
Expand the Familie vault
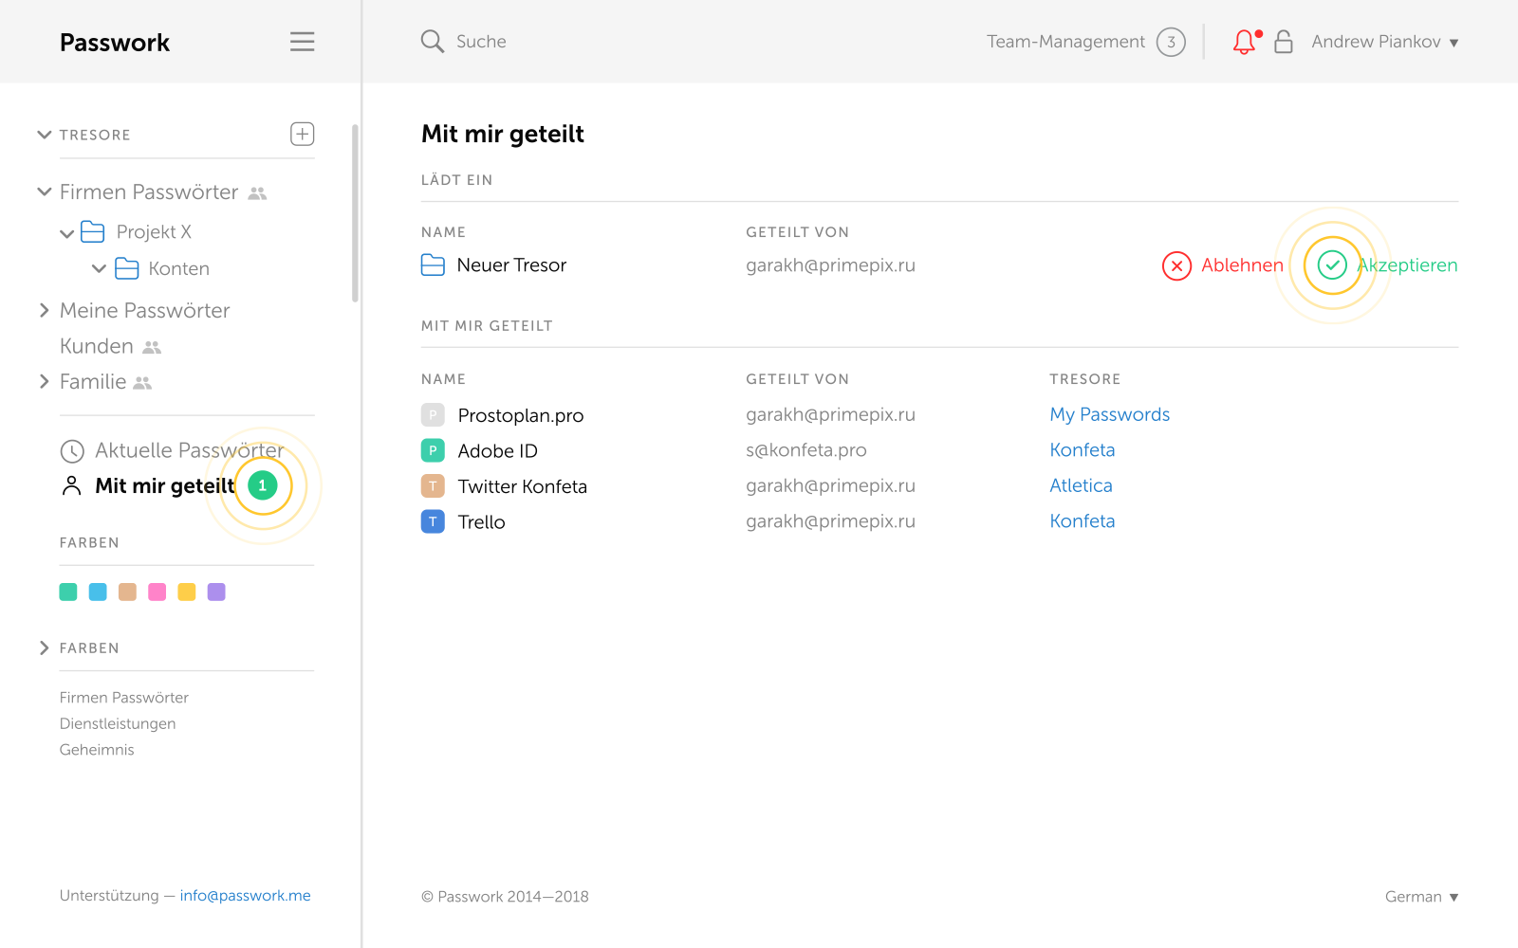pyautogui.click(x=44, y=381)
